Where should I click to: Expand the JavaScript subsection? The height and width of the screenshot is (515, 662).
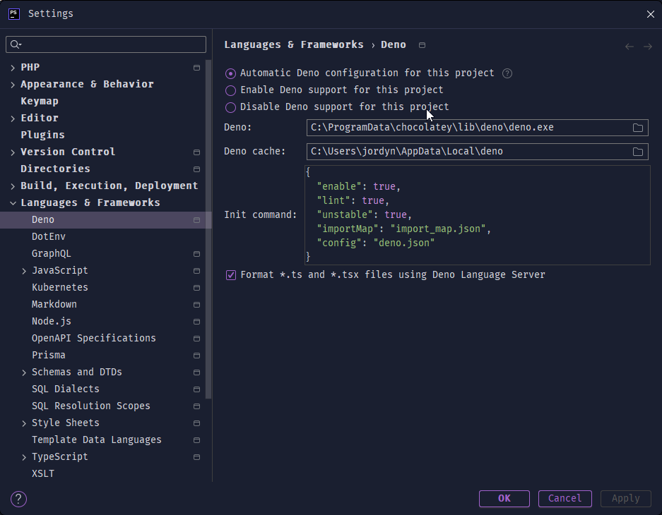point(24,271)
